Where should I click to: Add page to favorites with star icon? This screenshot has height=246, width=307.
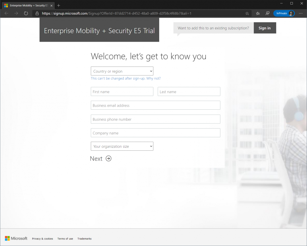(247, 13)
